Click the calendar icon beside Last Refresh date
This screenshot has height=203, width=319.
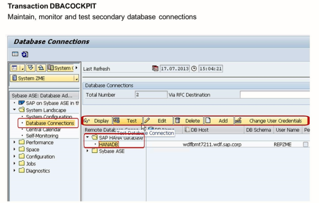click(155, 69)
